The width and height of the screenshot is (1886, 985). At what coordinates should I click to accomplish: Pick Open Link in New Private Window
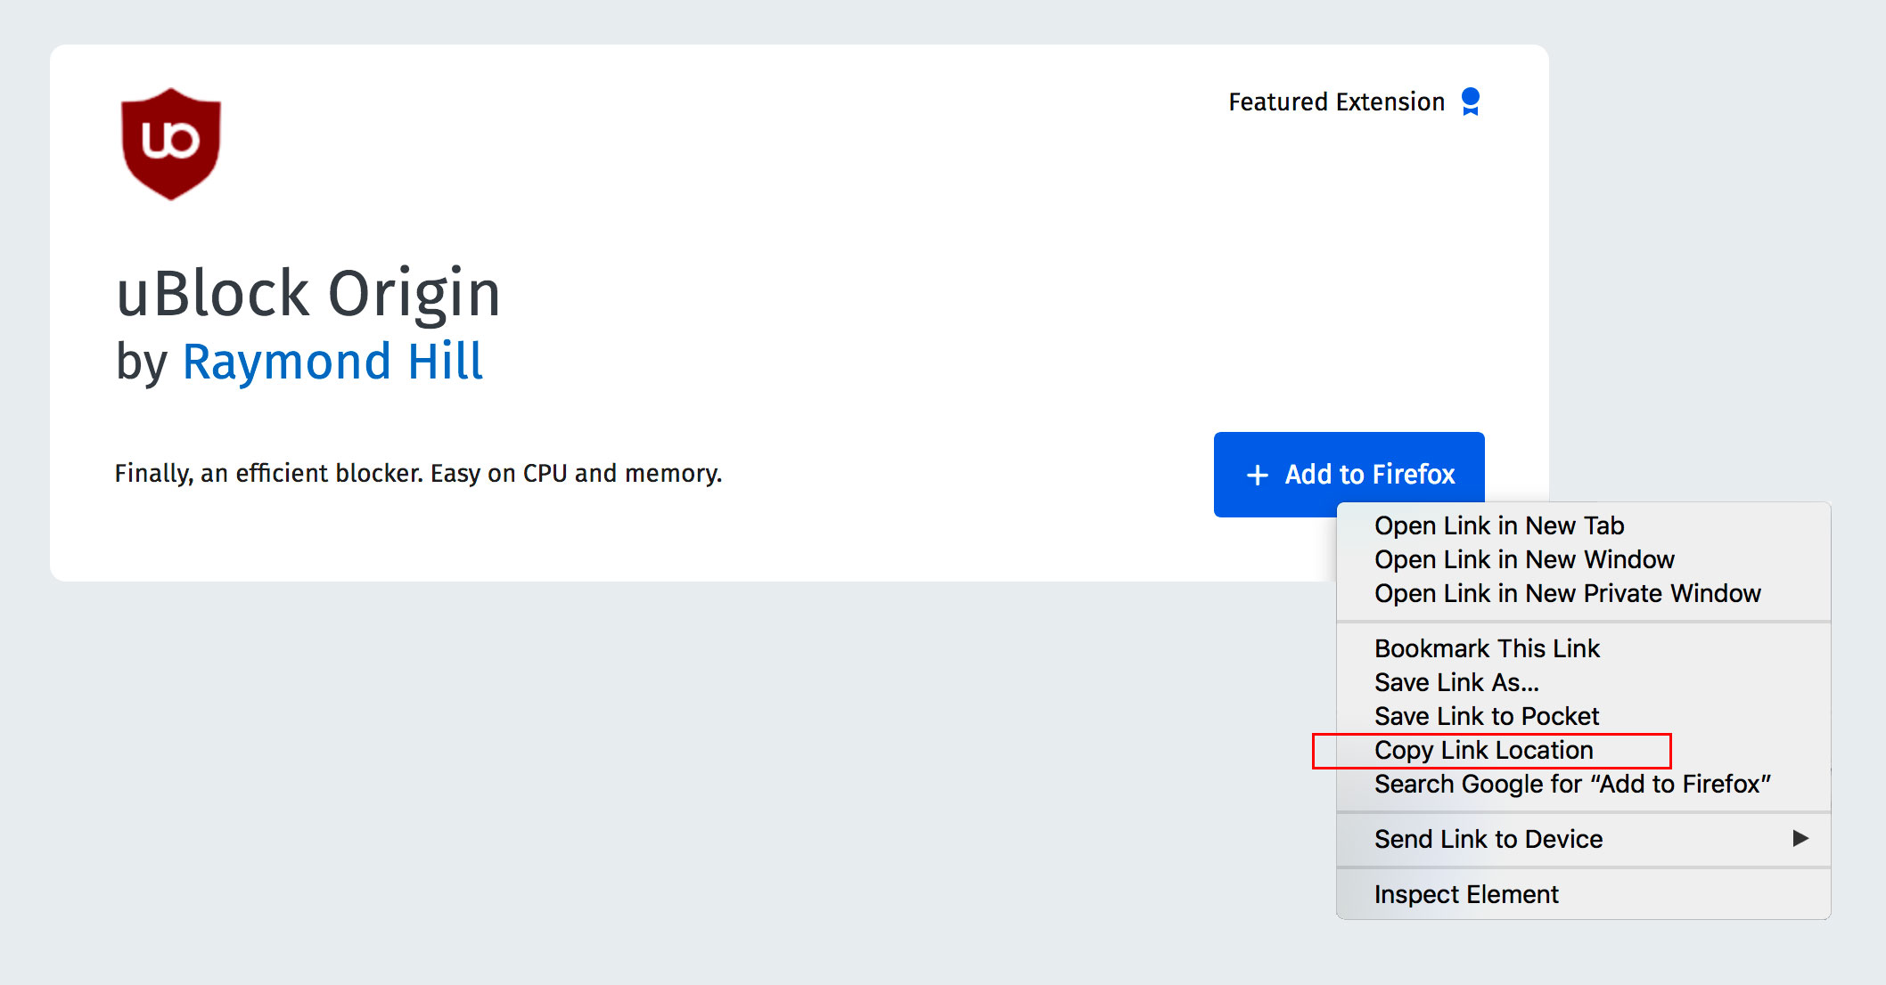(x=1567, y=593)
